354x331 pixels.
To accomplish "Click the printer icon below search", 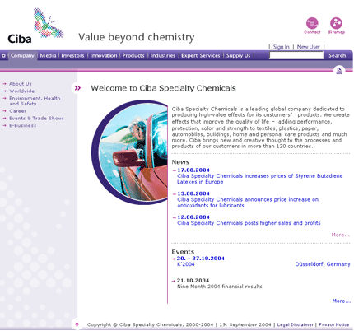I will [339, 71].
